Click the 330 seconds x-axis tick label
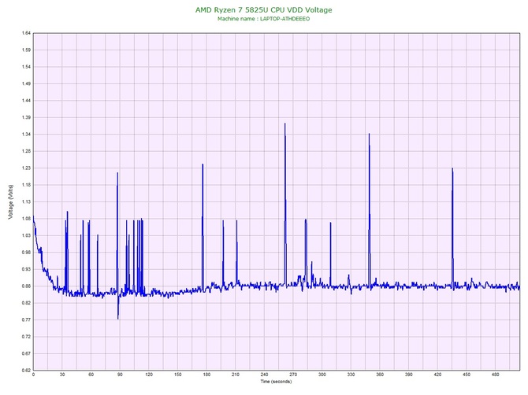528x395 pixels. click(x=351, y=375)
